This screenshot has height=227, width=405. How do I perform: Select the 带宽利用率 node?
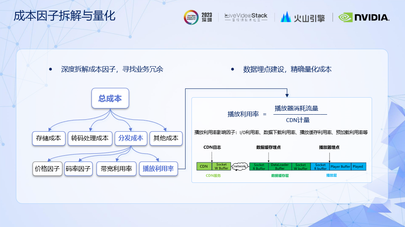tap(116, 169)
